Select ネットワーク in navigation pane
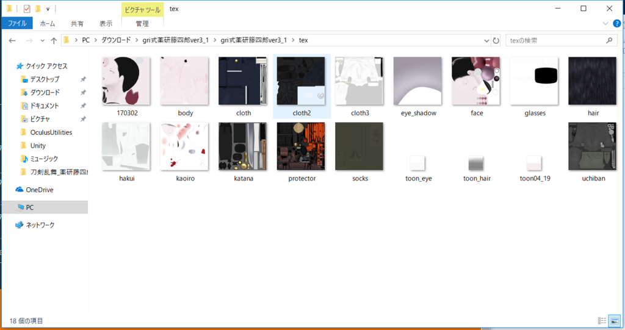Viewport: 625px width, 330px height. click(40, 225)
